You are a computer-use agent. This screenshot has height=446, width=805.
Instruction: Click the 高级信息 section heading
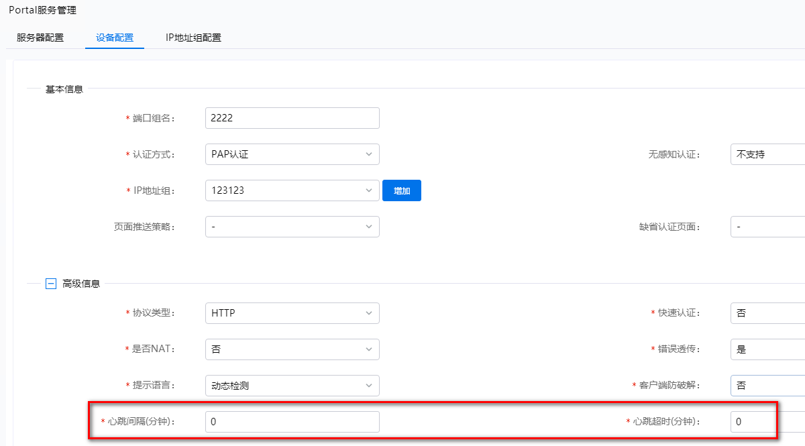click(81, 284)
